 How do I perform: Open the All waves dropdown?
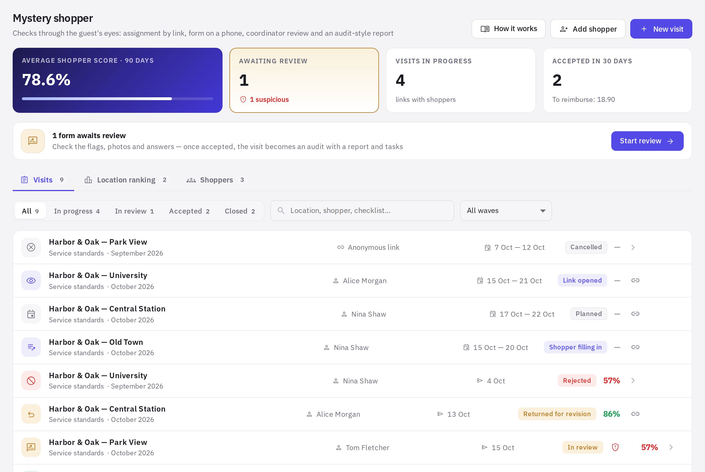point(506,211)
